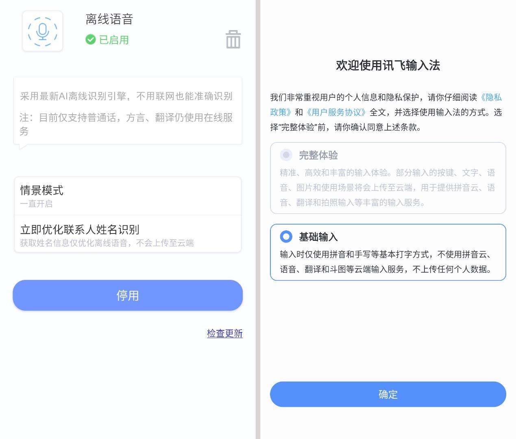Click the offline voice microphone icon

[x=42, y=31]
